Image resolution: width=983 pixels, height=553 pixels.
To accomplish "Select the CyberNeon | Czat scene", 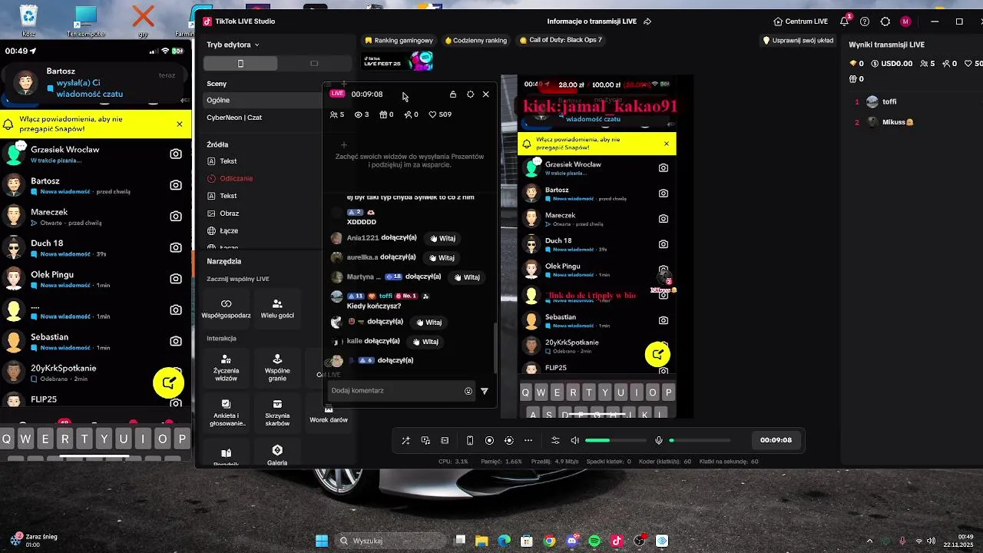I will 263,118.
